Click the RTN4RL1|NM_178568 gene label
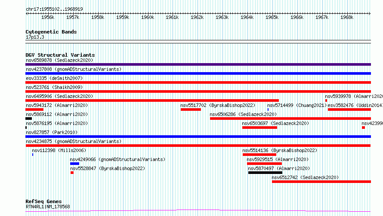 48,207
